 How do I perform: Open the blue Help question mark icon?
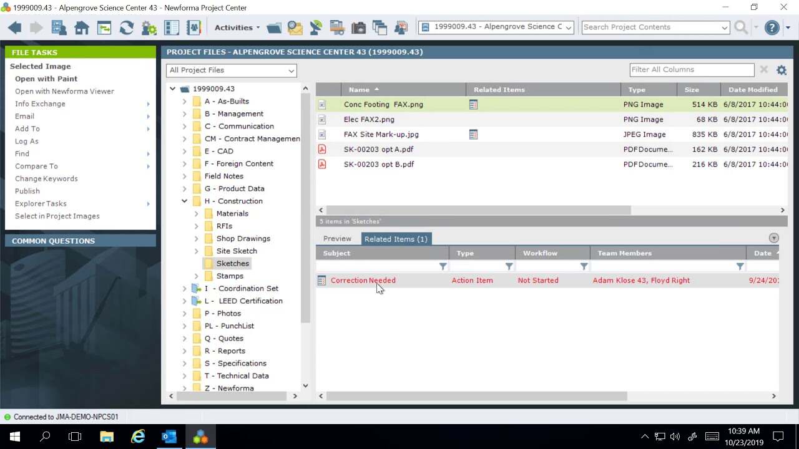[x=772, y=27]
